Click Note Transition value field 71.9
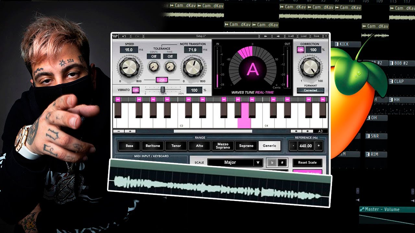This screenshot has height=233, width=415. (193, 50)
